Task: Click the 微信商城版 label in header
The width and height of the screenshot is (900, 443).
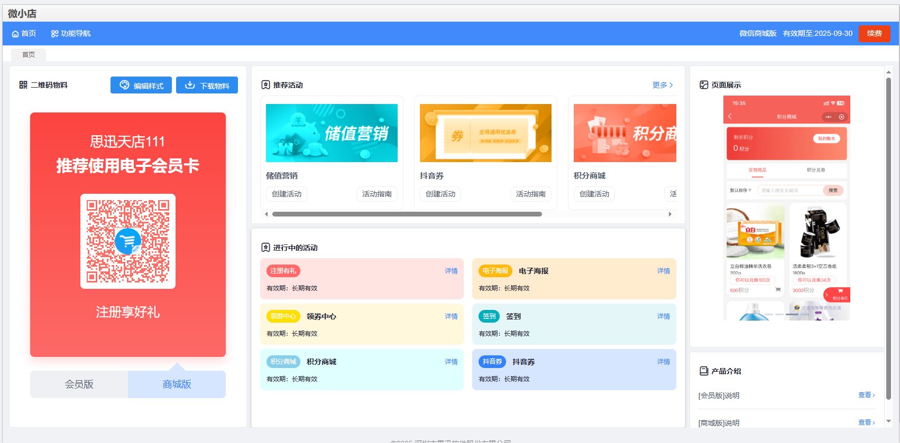Action: click(758, 33)
